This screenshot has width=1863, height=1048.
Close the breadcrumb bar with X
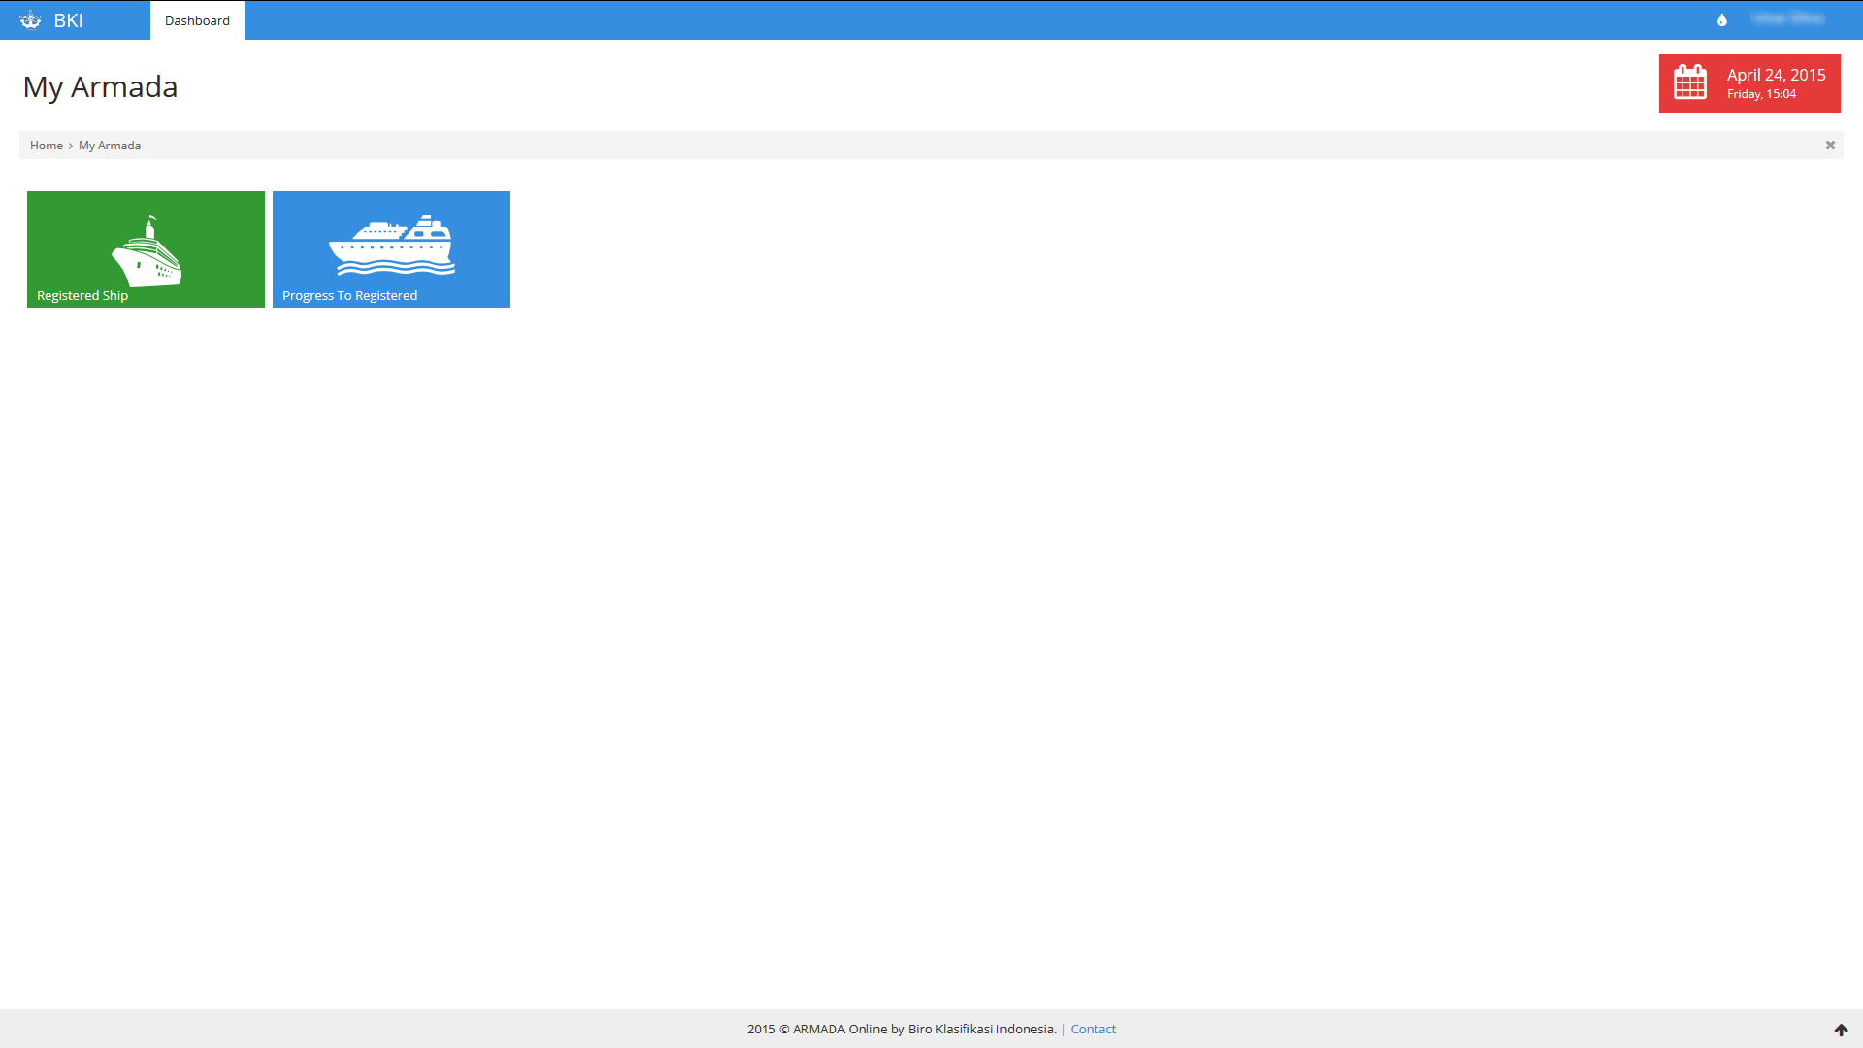click(x=1830, y=146)
